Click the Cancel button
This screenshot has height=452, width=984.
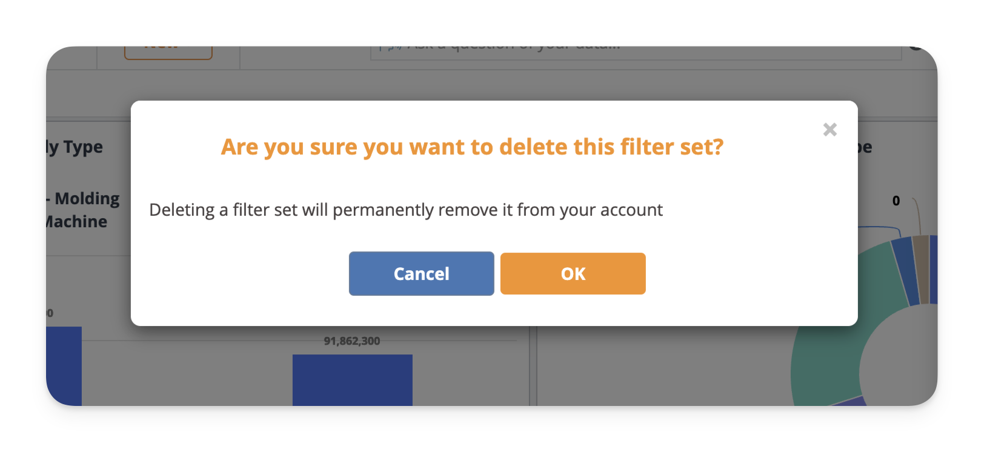click(421, 274)
